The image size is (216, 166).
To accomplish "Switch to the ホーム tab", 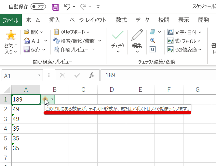I will [x=33, y=20].
